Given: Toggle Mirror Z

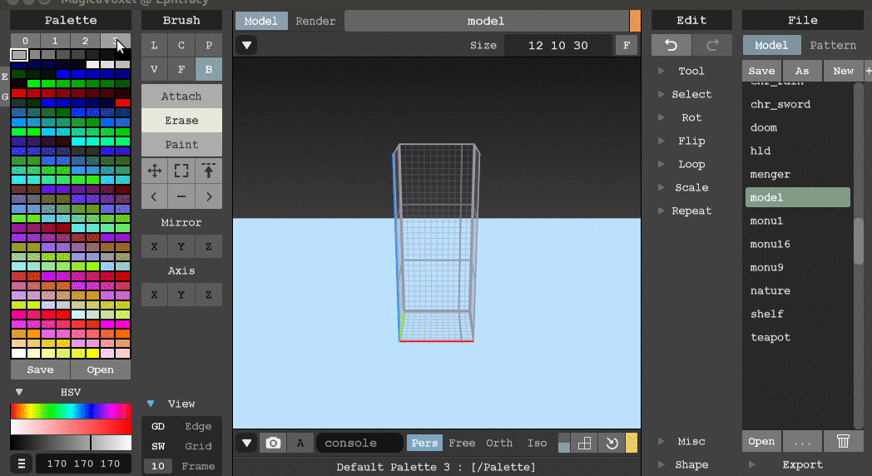Looking at the screenshot, I should pyautogui.click(x=209, y=246).
